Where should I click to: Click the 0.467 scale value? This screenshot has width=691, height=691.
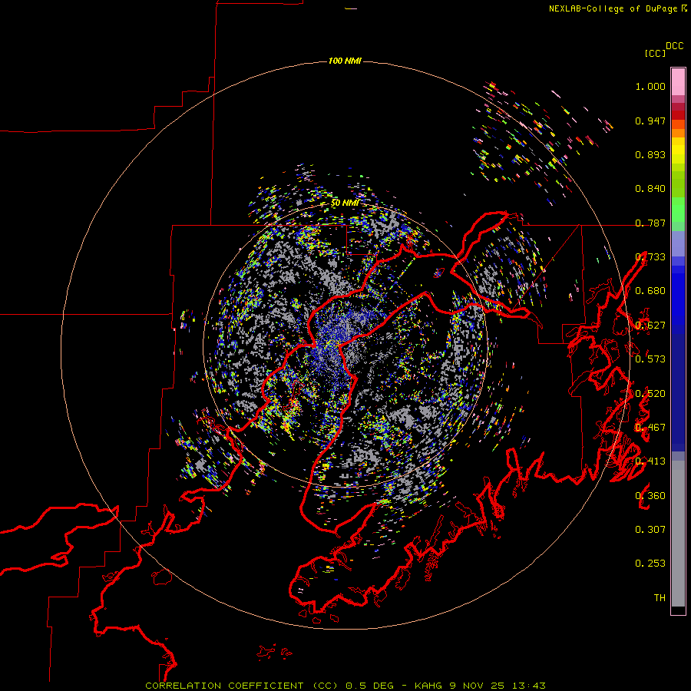pyautogui.click(x=650, y=428)
